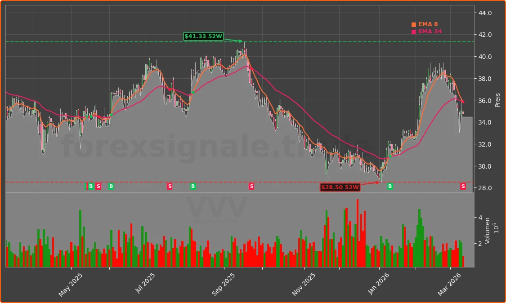This screenshot has height=303, width=506.
Task: Select the Sep 2025 date axis label
Action: pyautogui.click(x=223, y=283)
